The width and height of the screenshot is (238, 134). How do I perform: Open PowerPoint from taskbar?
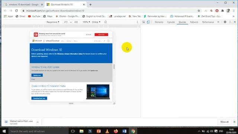coord(99,131)
